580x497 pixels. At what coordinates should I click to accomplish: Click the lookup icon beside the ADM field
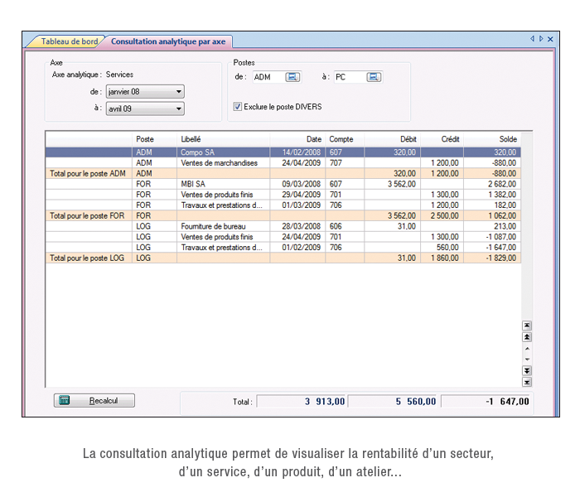pyautogui.click(x=292, y=77)
